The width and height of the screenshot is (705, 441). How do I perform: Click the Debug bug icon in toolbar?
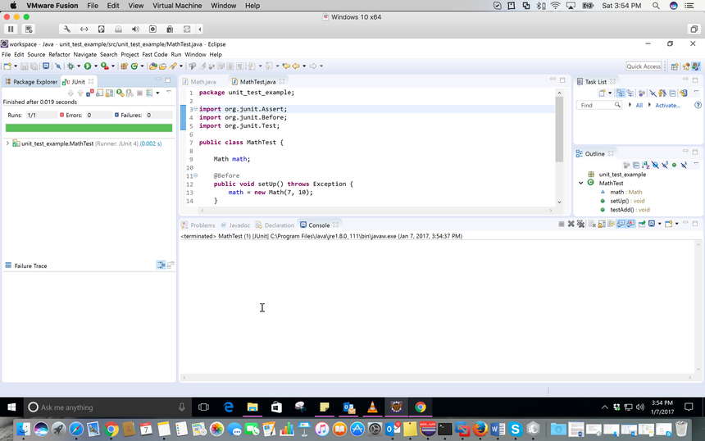tap(70, 66)
